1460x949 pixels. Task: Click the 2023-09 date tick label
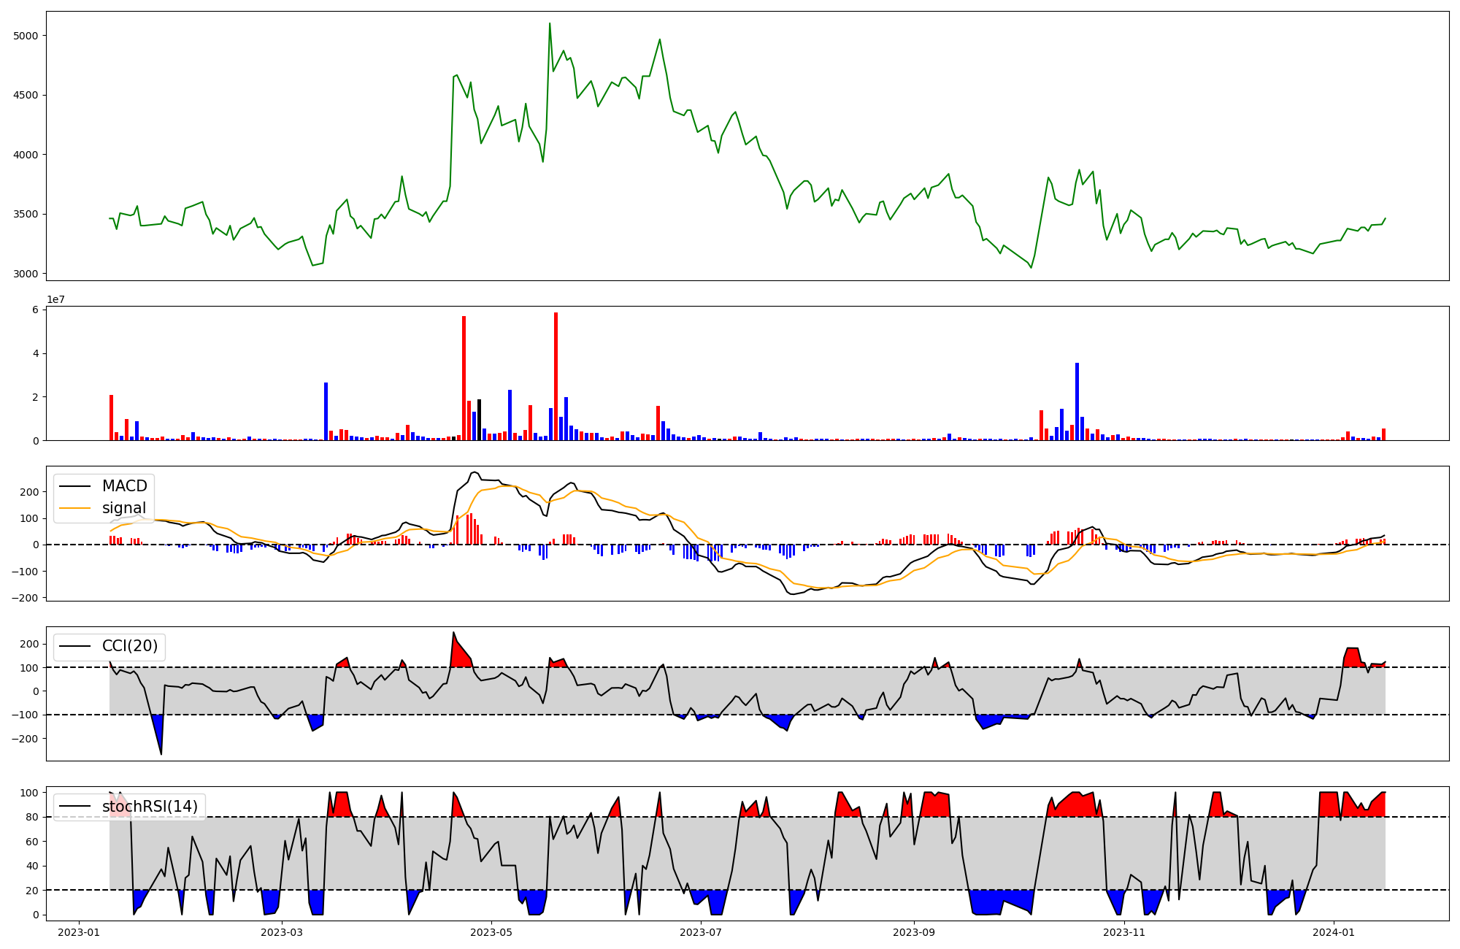913,932
